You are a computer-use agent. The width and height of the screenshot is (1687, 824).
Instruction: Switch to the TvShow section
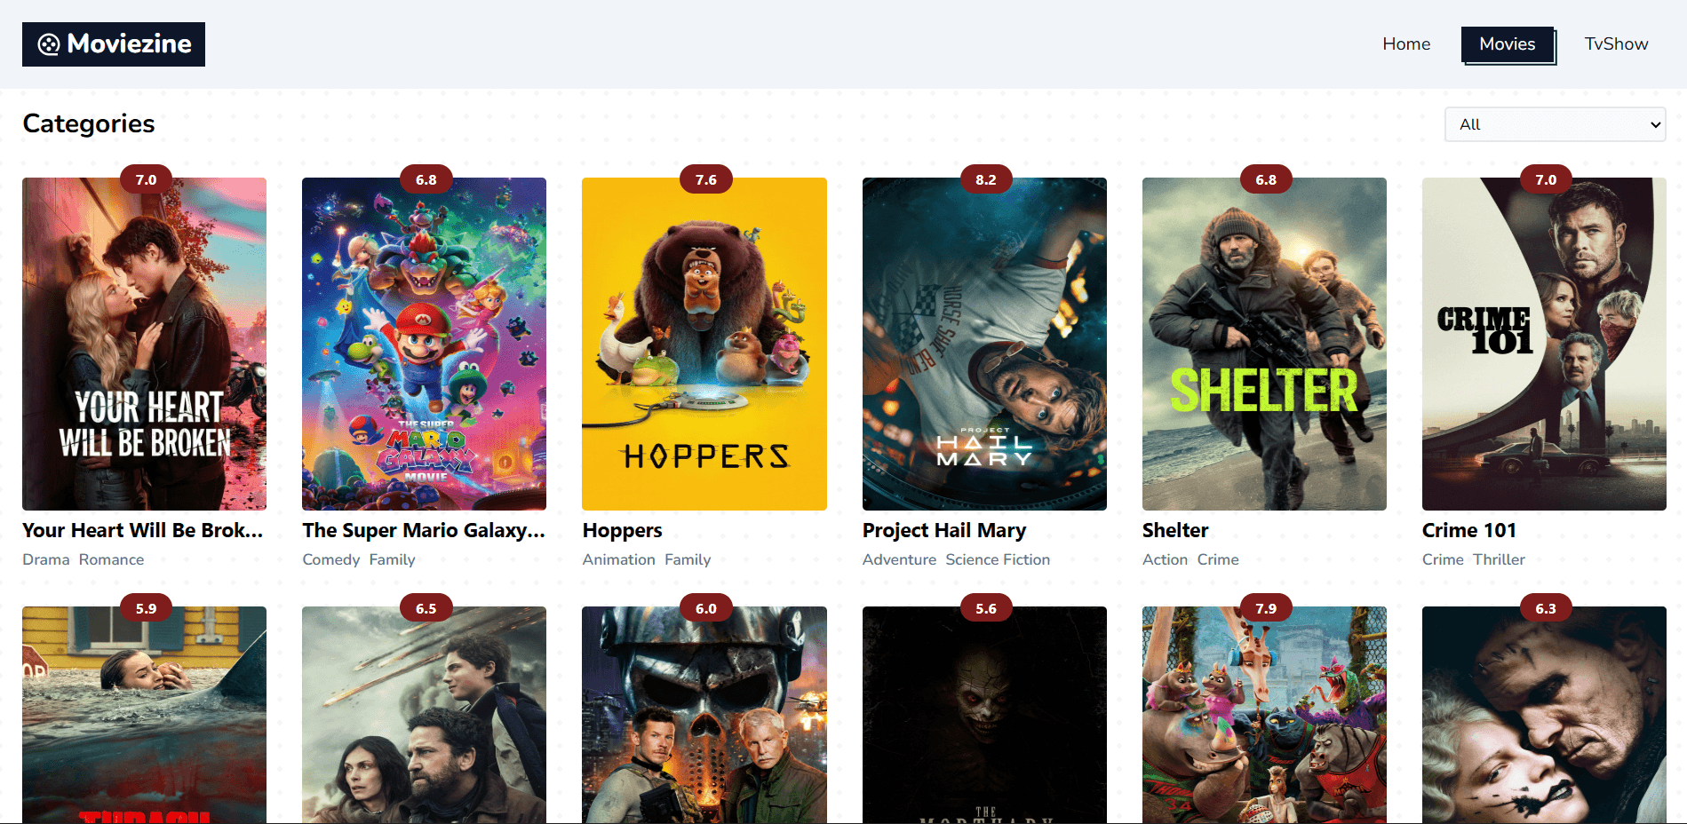(1616, 44)
